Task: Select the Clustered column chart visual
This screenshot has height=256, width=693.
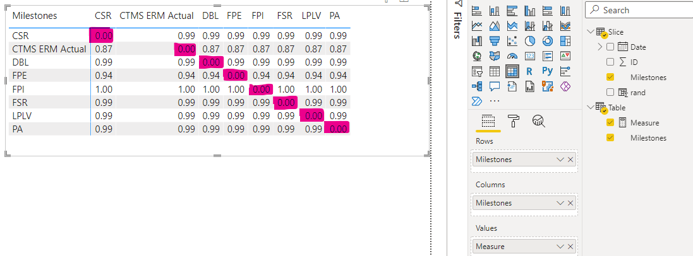Action: click(x=530, y=11)
